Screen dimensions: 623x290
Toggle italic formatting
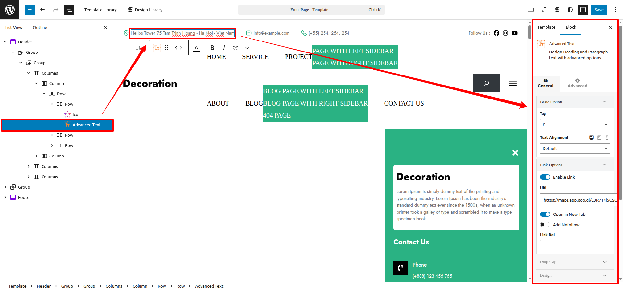(x=224, y=48)
